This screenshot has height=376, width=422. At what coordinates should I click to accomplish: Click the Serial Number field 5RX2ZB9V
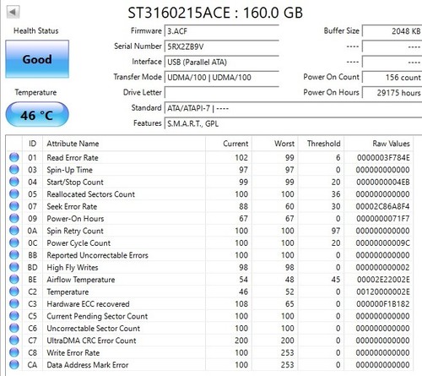point(221,46)
